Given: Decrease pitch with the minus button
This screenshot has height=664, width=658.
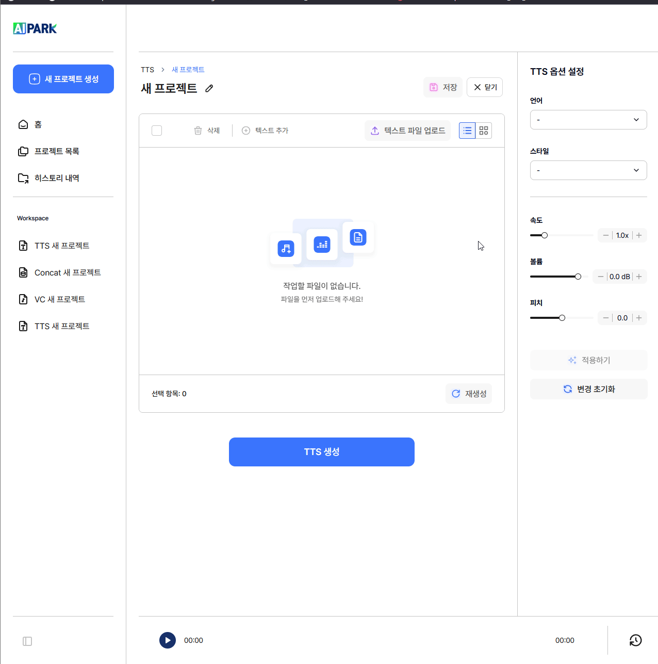Looking at the screenshot, I should [x=605, y=318].
